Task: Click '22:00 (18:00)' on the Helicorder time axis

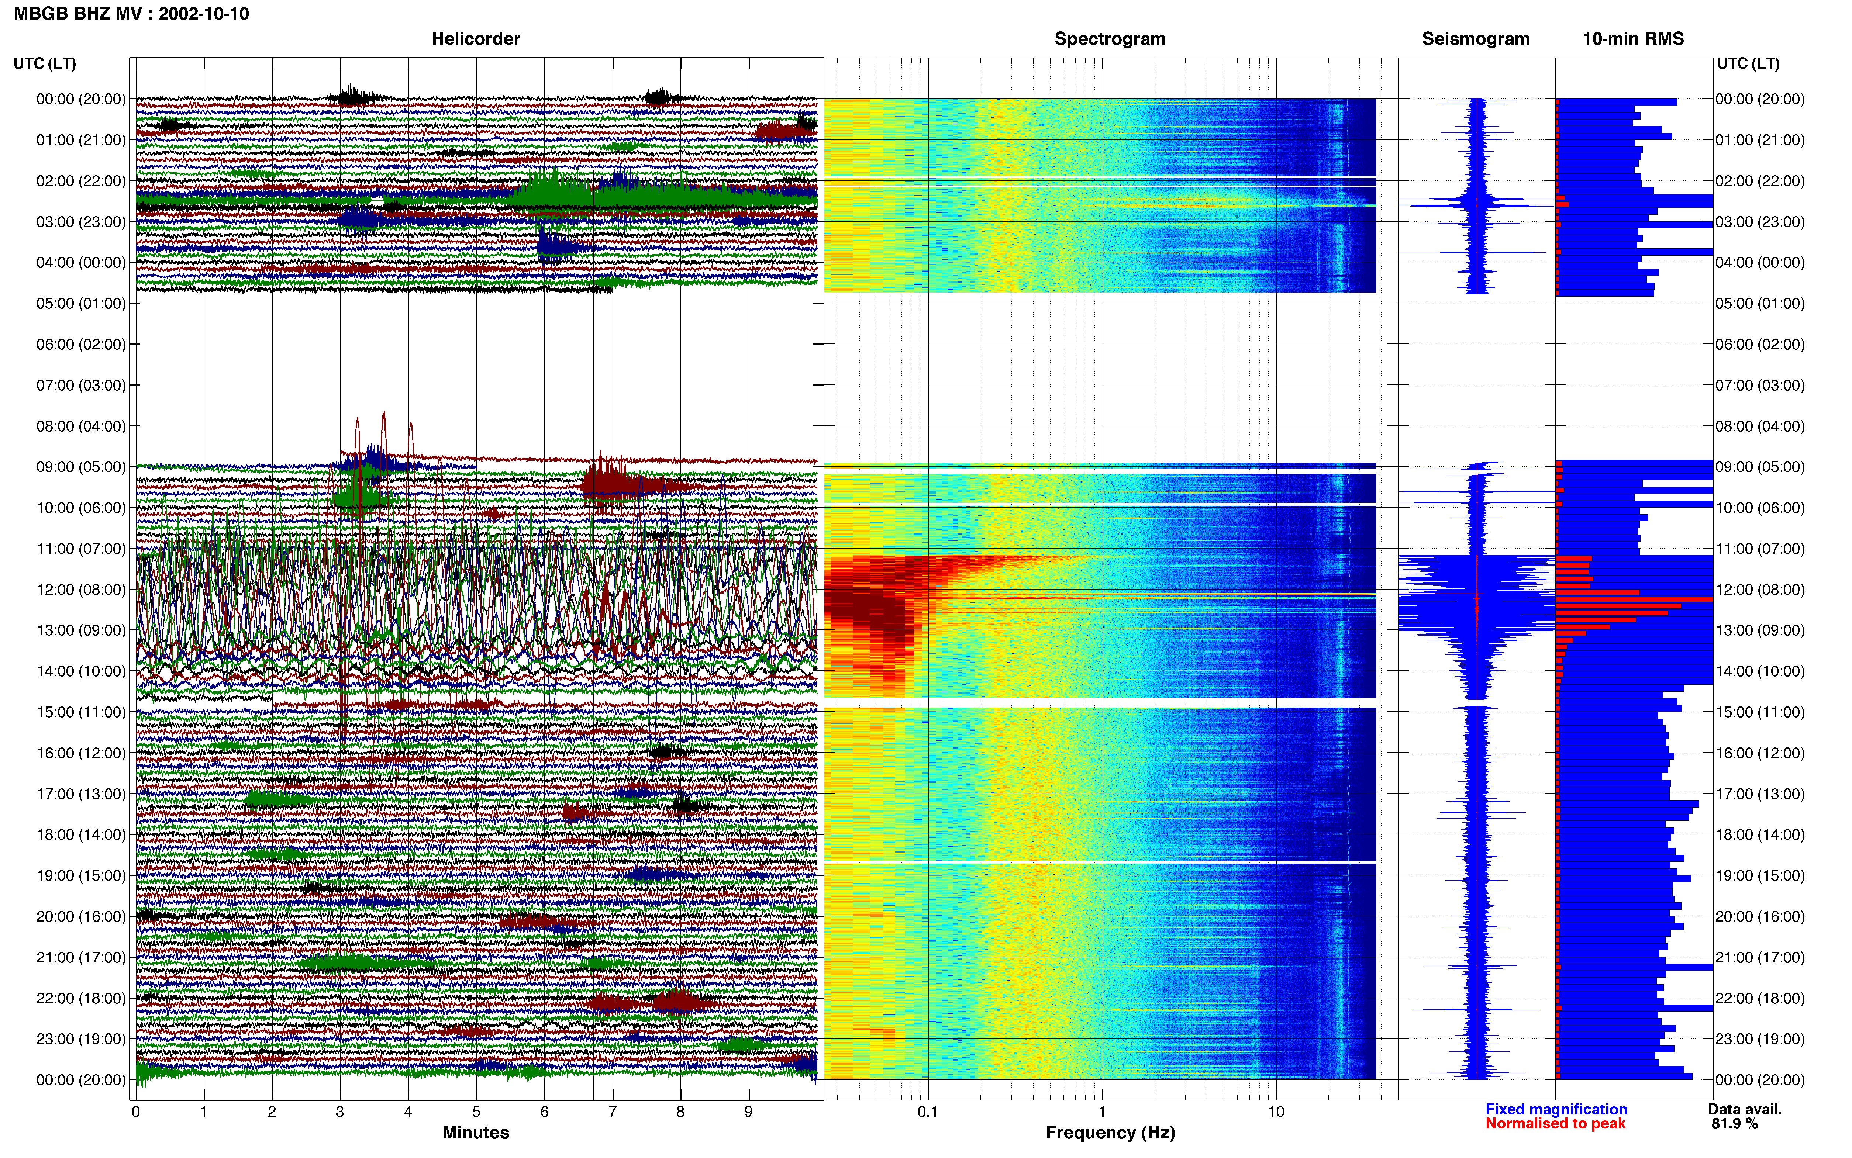Action: [81, 998]
